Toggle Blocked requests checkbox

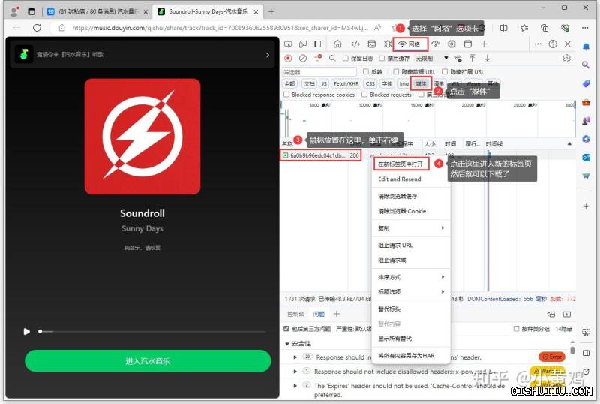[x=364, y=95]
